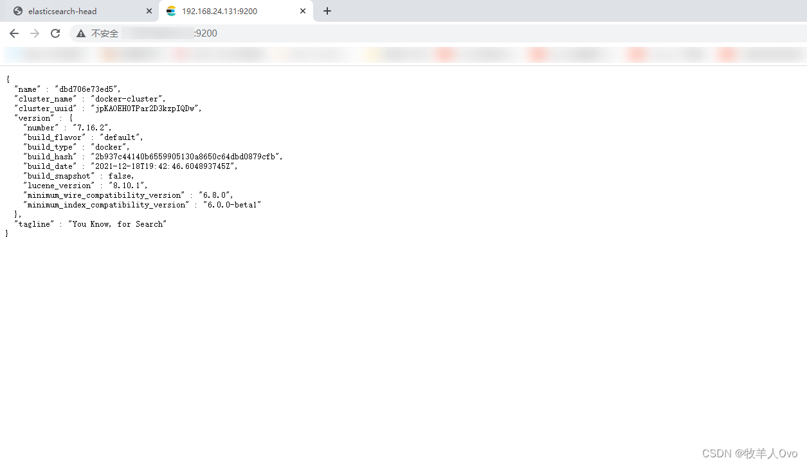The width and height of the screenshot is (807, 465).
Task: Click the 不安全 security label
Action: coord(105,33)
